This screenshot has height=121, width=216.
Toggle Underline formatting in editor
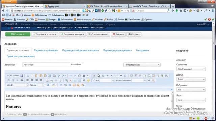tap(103, 76)
